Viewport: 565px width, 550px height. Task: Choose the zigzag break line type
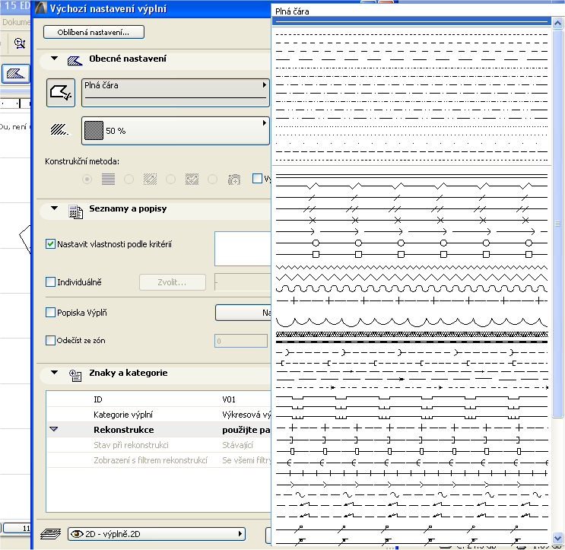click(x=412, y=186)
